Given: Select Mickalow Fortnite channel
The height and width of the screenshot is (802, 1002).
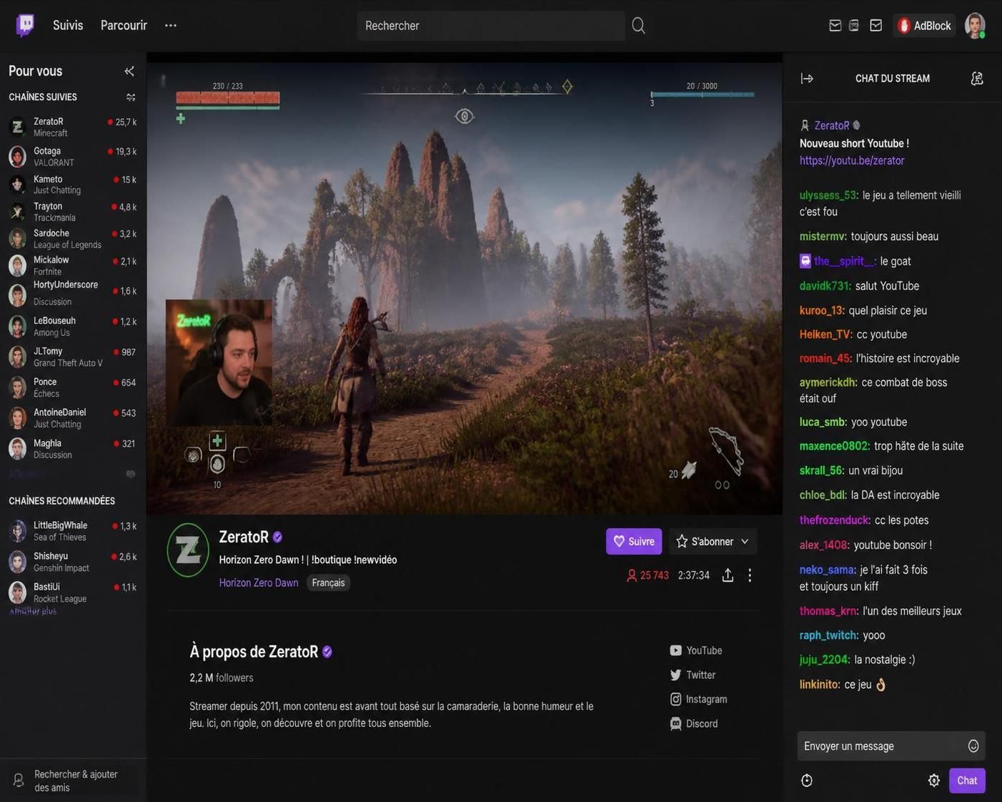Looking at the screenshot, I should (x=71, y=266).
